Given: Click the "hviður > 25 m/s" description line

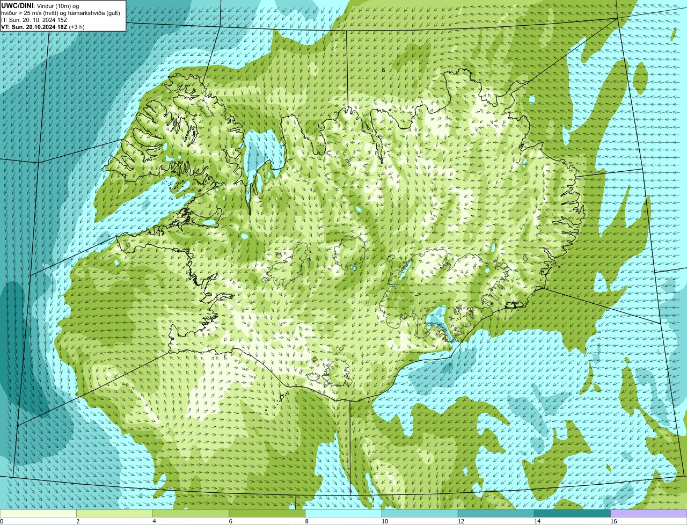Looking at the screenshot, I should pyautogui.click(x=61, y=12).
